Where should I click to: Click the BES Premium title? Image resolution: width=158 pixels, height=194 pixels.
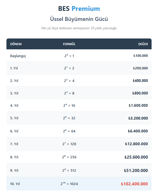click(x=79, y=9)
